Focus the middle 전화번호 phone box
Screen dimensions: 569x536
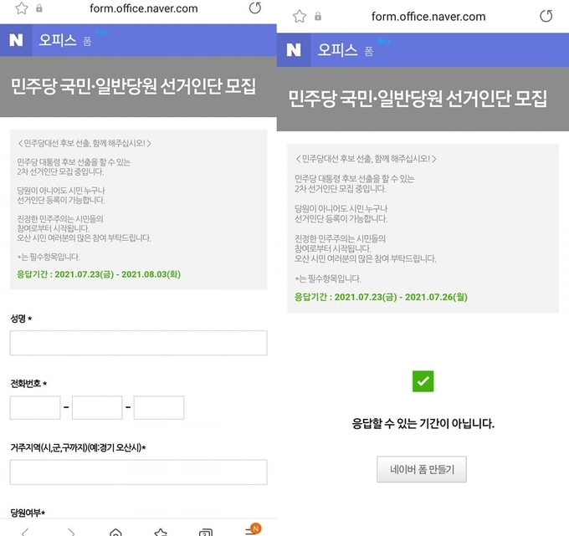[97, 407]
